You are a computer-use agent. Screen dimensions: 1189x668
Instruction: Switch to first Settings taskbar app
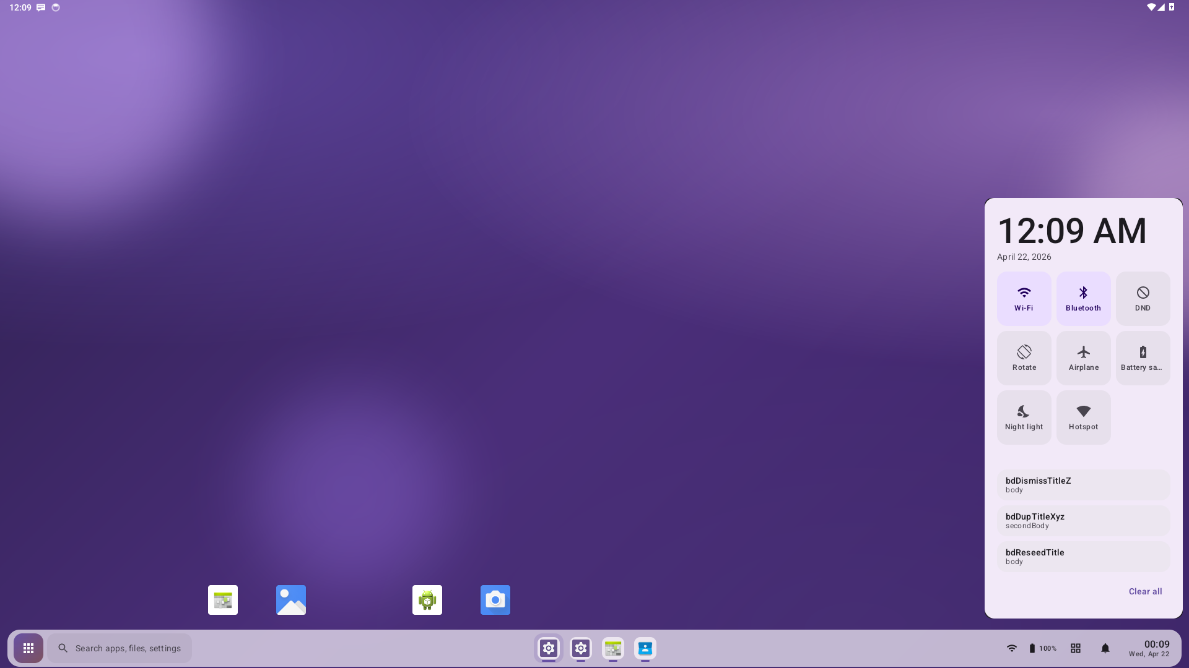[549, 648]
